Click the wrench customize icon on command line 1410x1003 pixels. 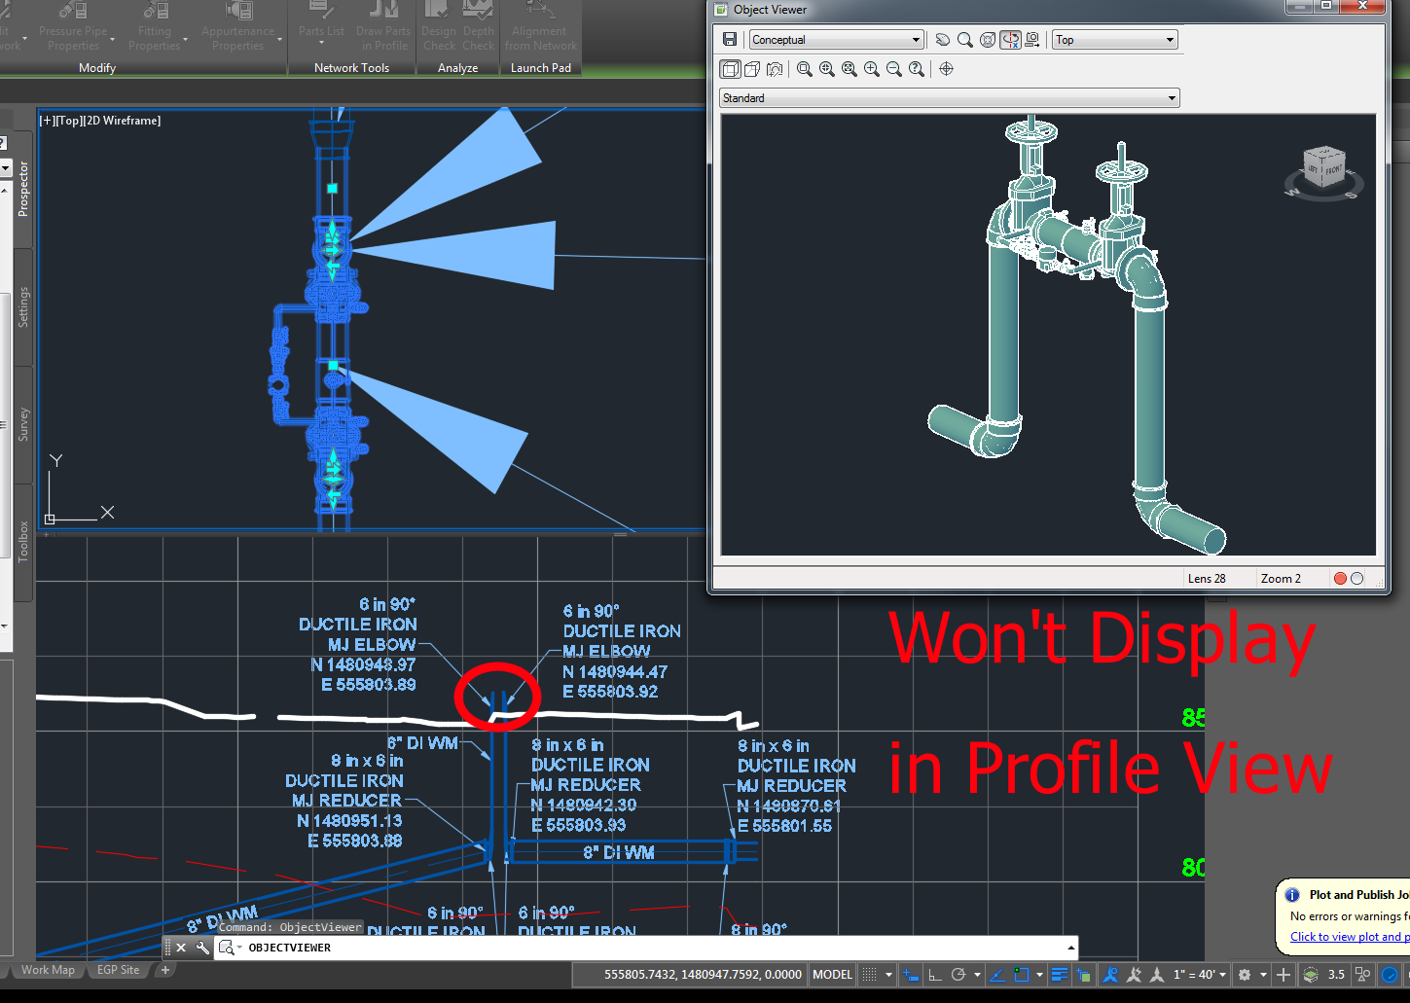coord(202,948)
